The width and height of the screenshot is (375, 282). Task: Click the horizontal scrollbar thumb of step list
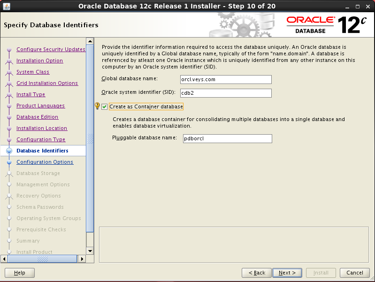pyautogui.click(x=42, y=259)
